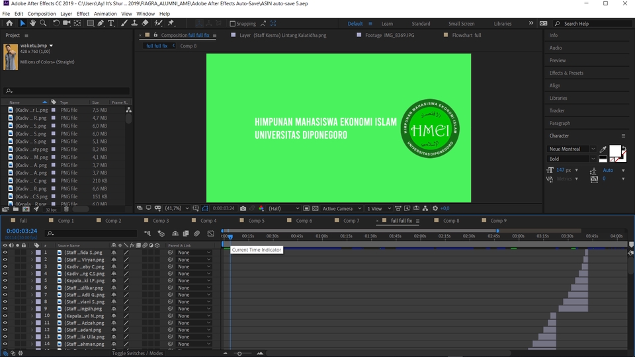Click the timeline zoom slider handle
635x357 pixels.
(x=239, y=354)
